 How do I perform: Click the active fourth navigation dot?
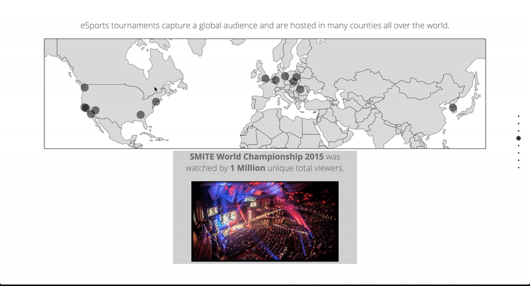[518, 138]
